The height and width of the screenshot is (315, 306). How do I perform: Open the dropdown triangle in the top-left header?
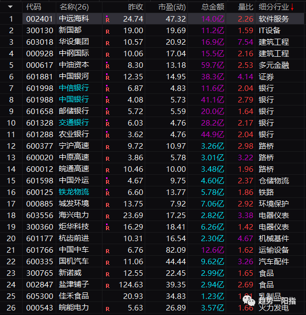point(10,7)
